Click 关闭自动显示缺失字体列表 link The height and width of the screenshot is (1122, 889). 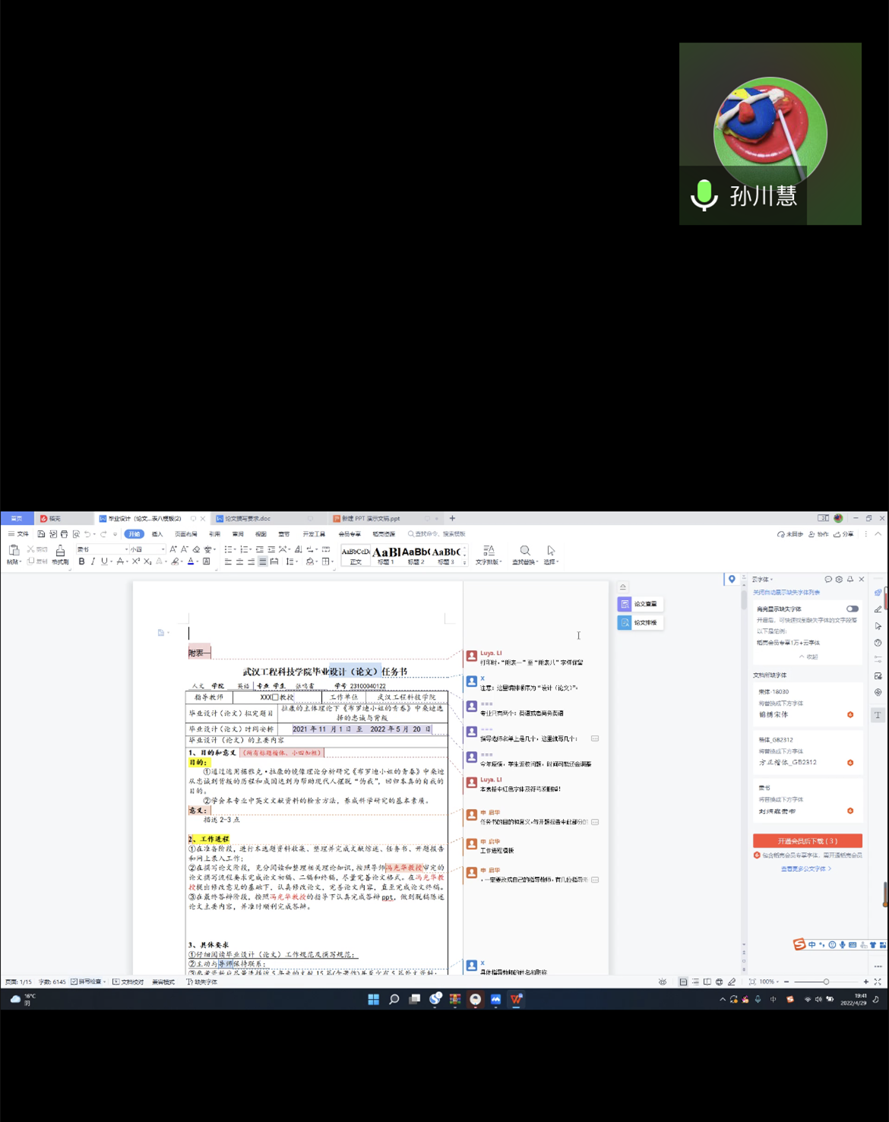click(786, 592)
